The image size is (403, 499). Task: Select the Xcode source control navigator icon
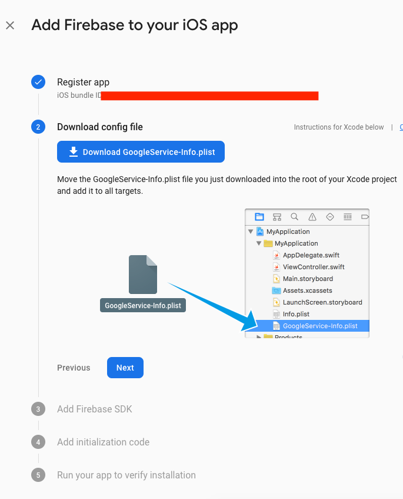coord(277,217)
